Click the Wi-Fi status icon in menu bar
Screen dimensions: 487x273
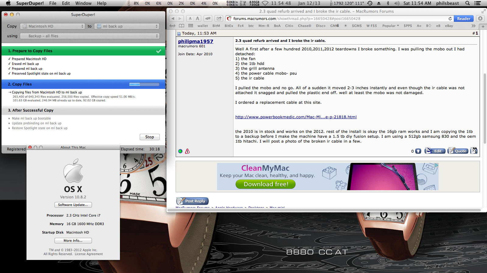(x=265, y=3)
